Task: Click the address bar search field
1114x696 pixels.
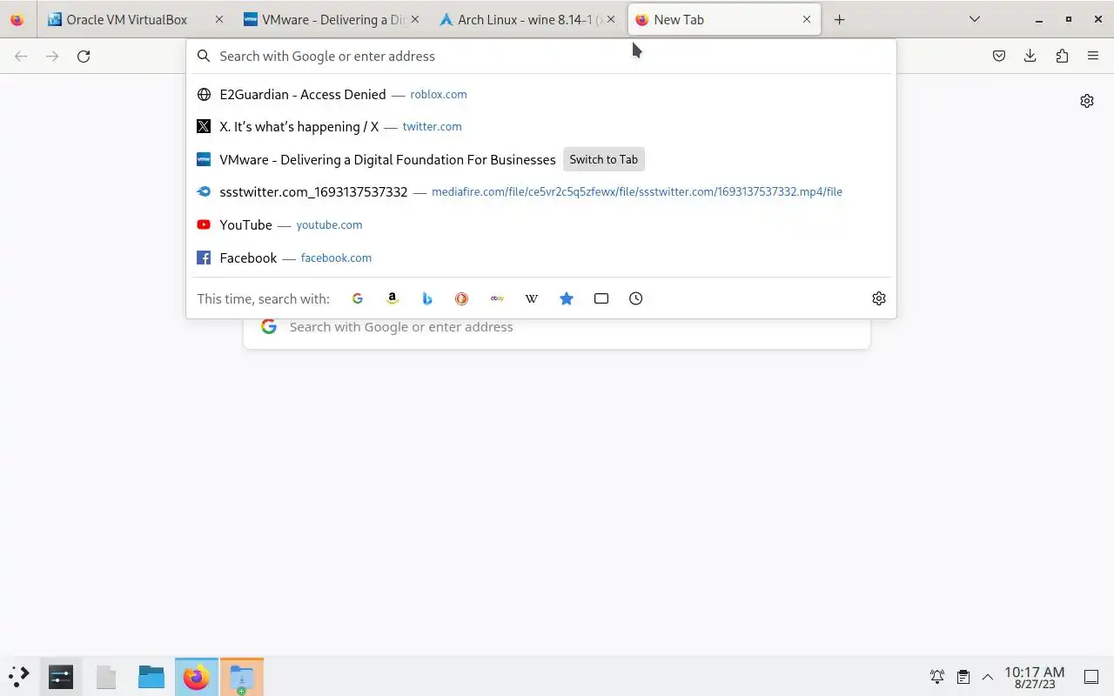Action: click(x=541, y=56)
